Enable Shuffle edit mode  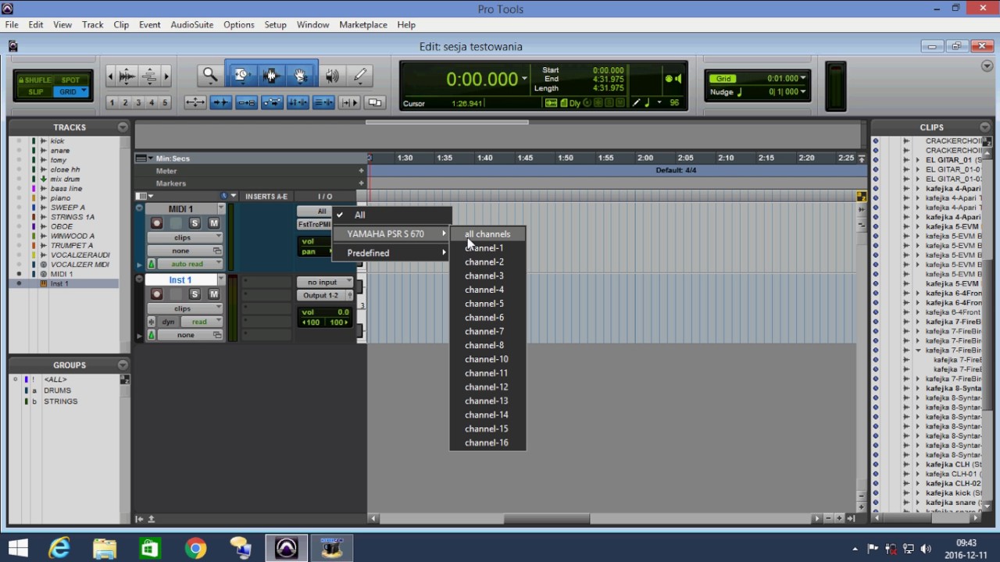[35, 80]
